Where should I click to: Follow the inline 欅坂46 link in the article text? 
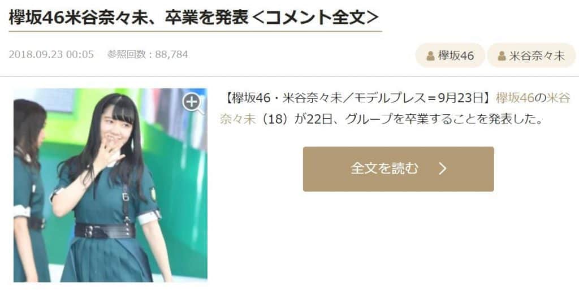click(x=515, y=98)
